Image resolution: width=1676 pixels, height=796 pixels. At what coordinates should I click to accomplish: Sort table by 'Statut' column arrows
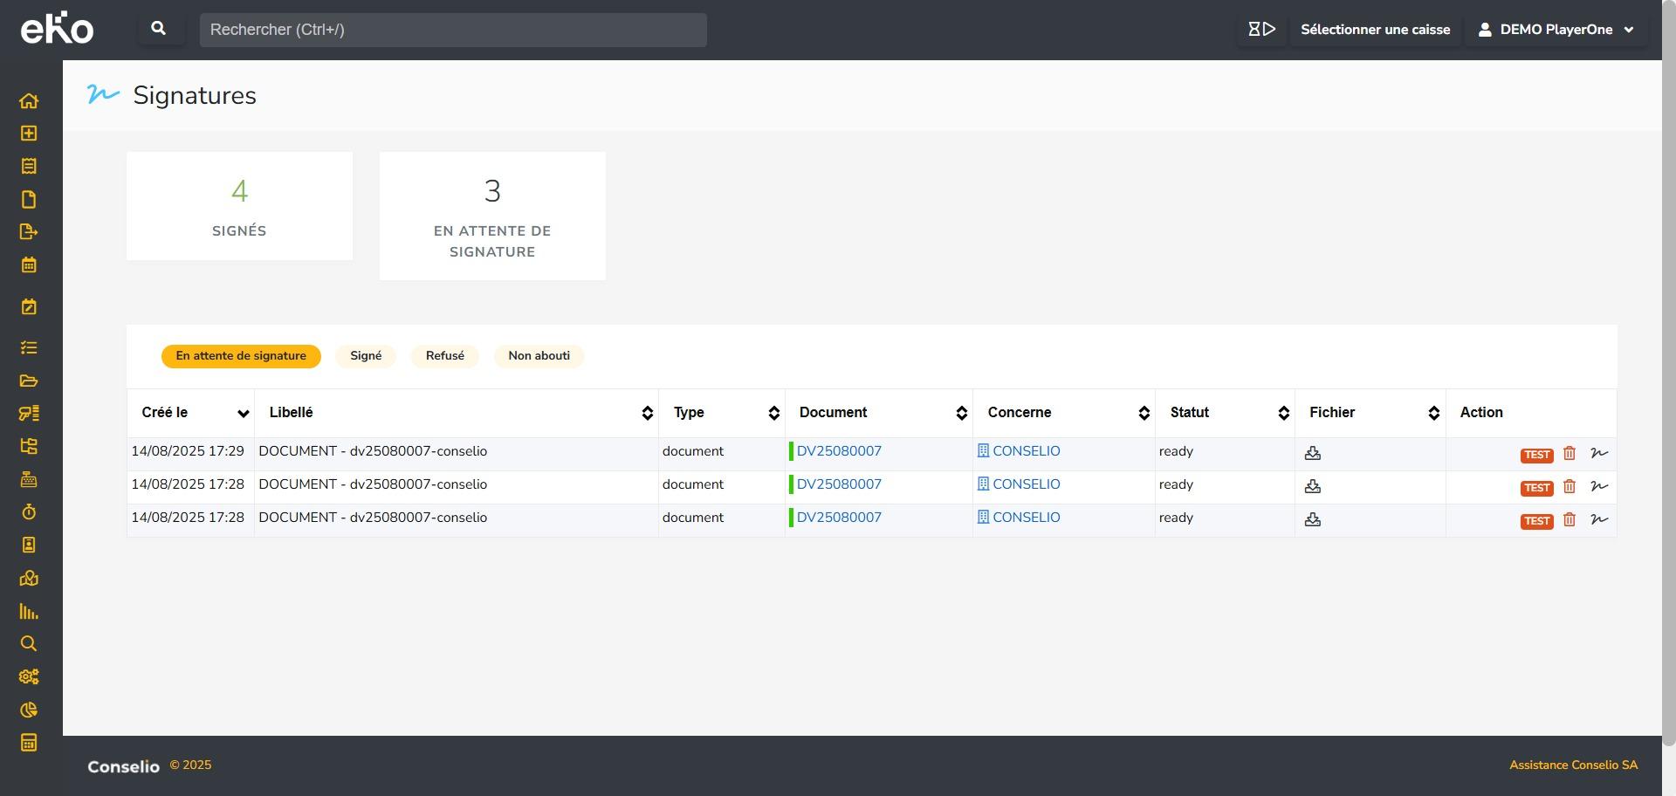[1283, 414]
